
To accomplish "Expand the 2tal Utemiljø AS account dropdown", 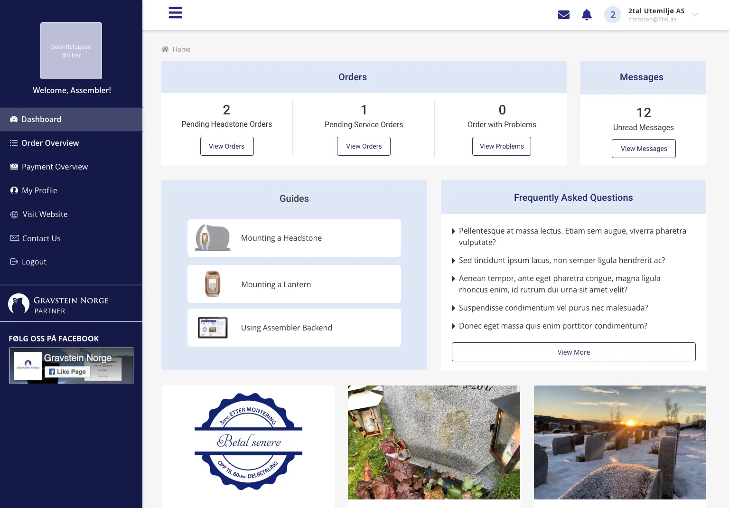I will pyautogui.click(x=695, y=15).
